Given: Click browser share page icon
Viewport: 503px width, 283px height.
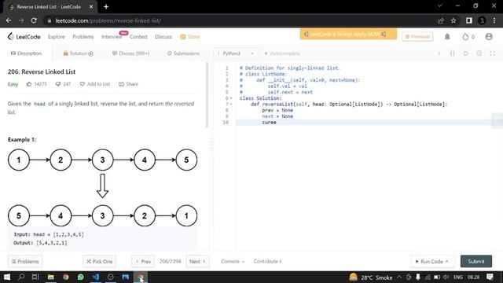Looking at the screenshot, I should (440, 20).
